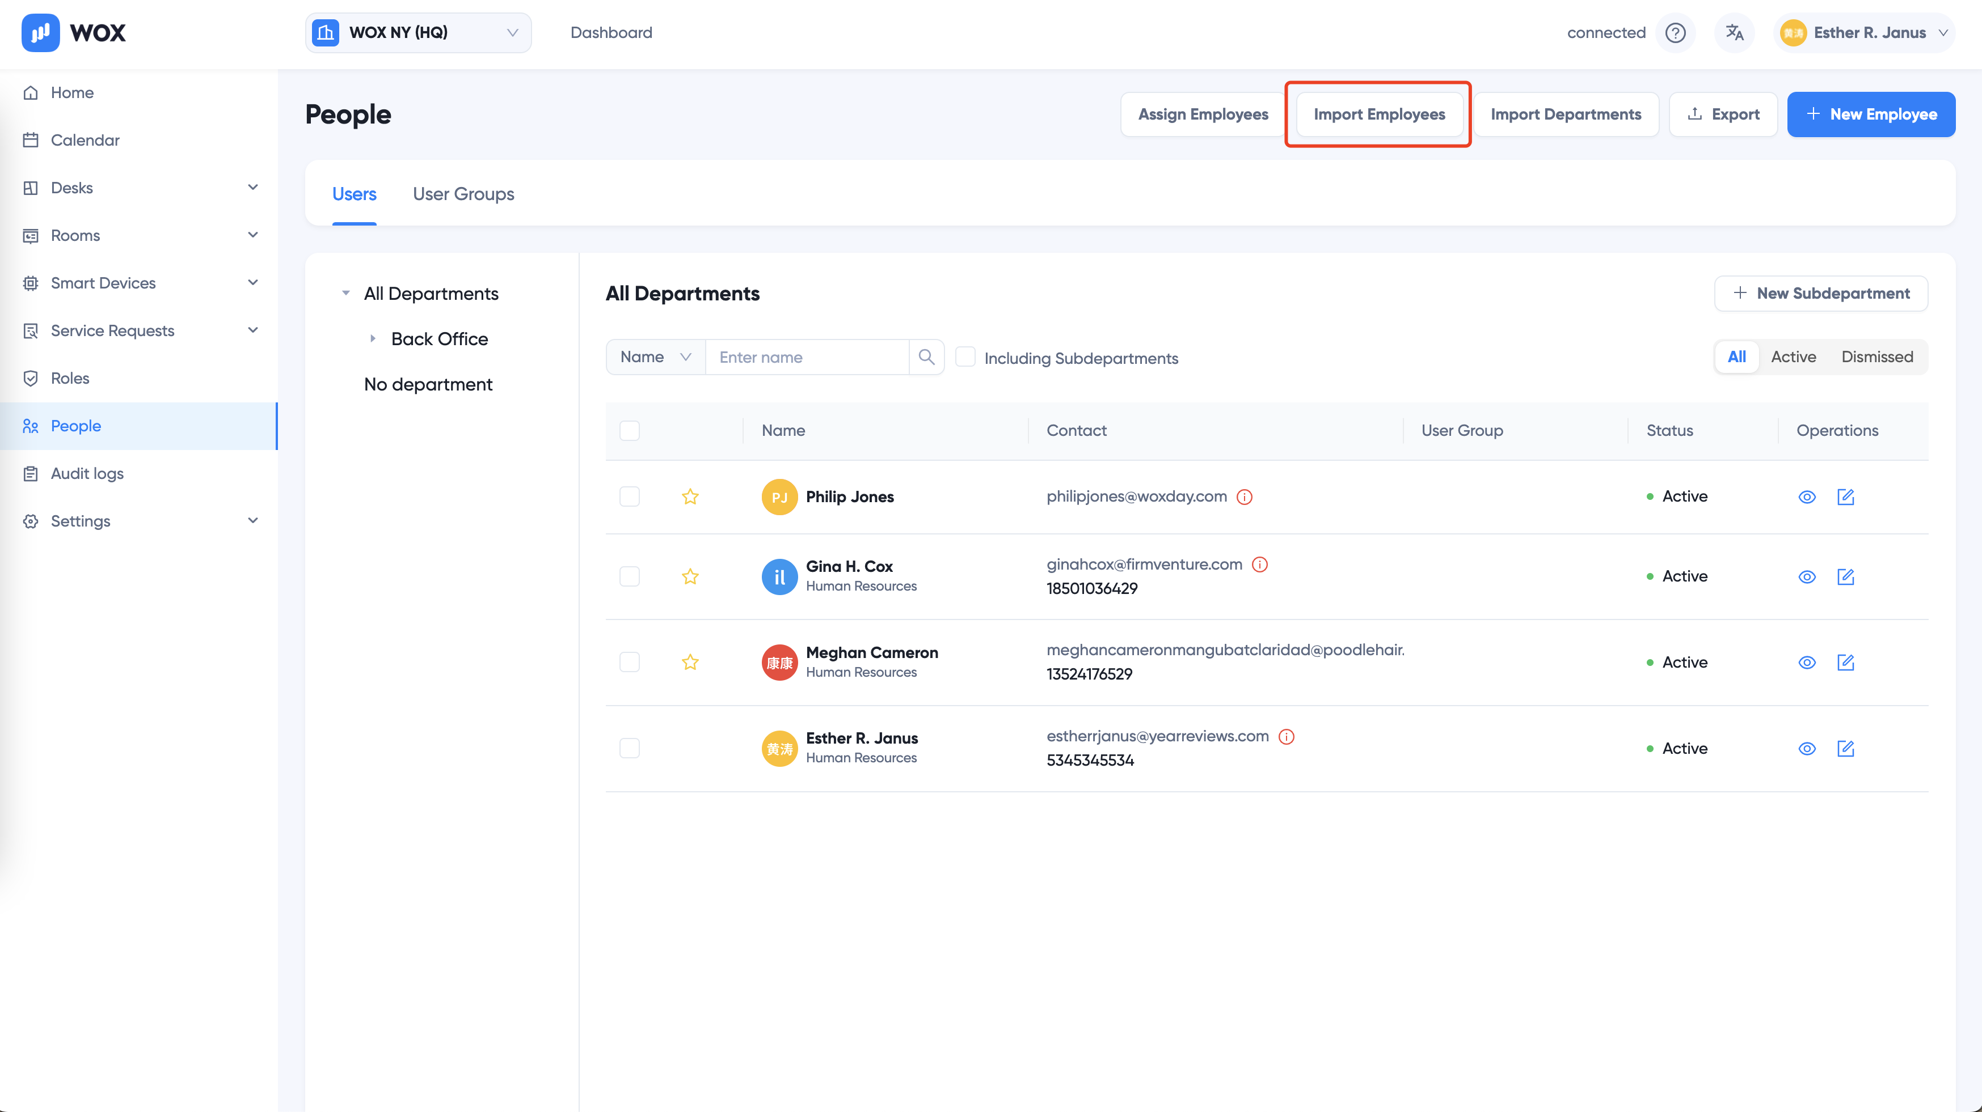Select Gina H. Cox row checkbox

coord(630,576)
